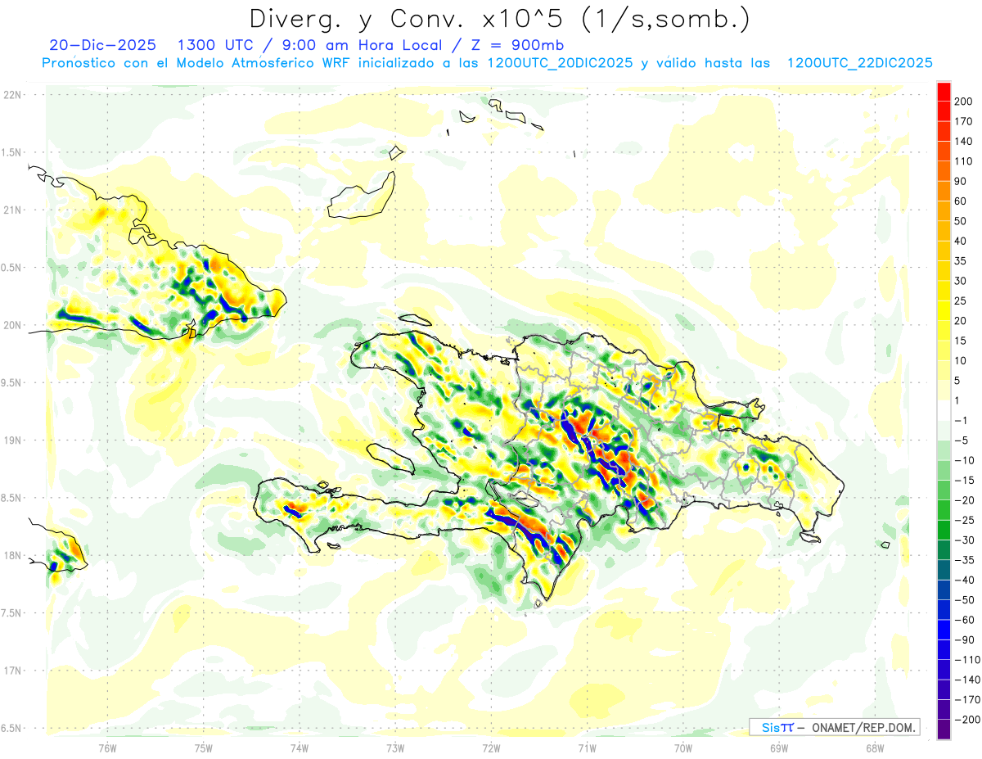The image size is (982, 759).
Task: Click the purple swatch below the -200 label
Action: (944, 730)
